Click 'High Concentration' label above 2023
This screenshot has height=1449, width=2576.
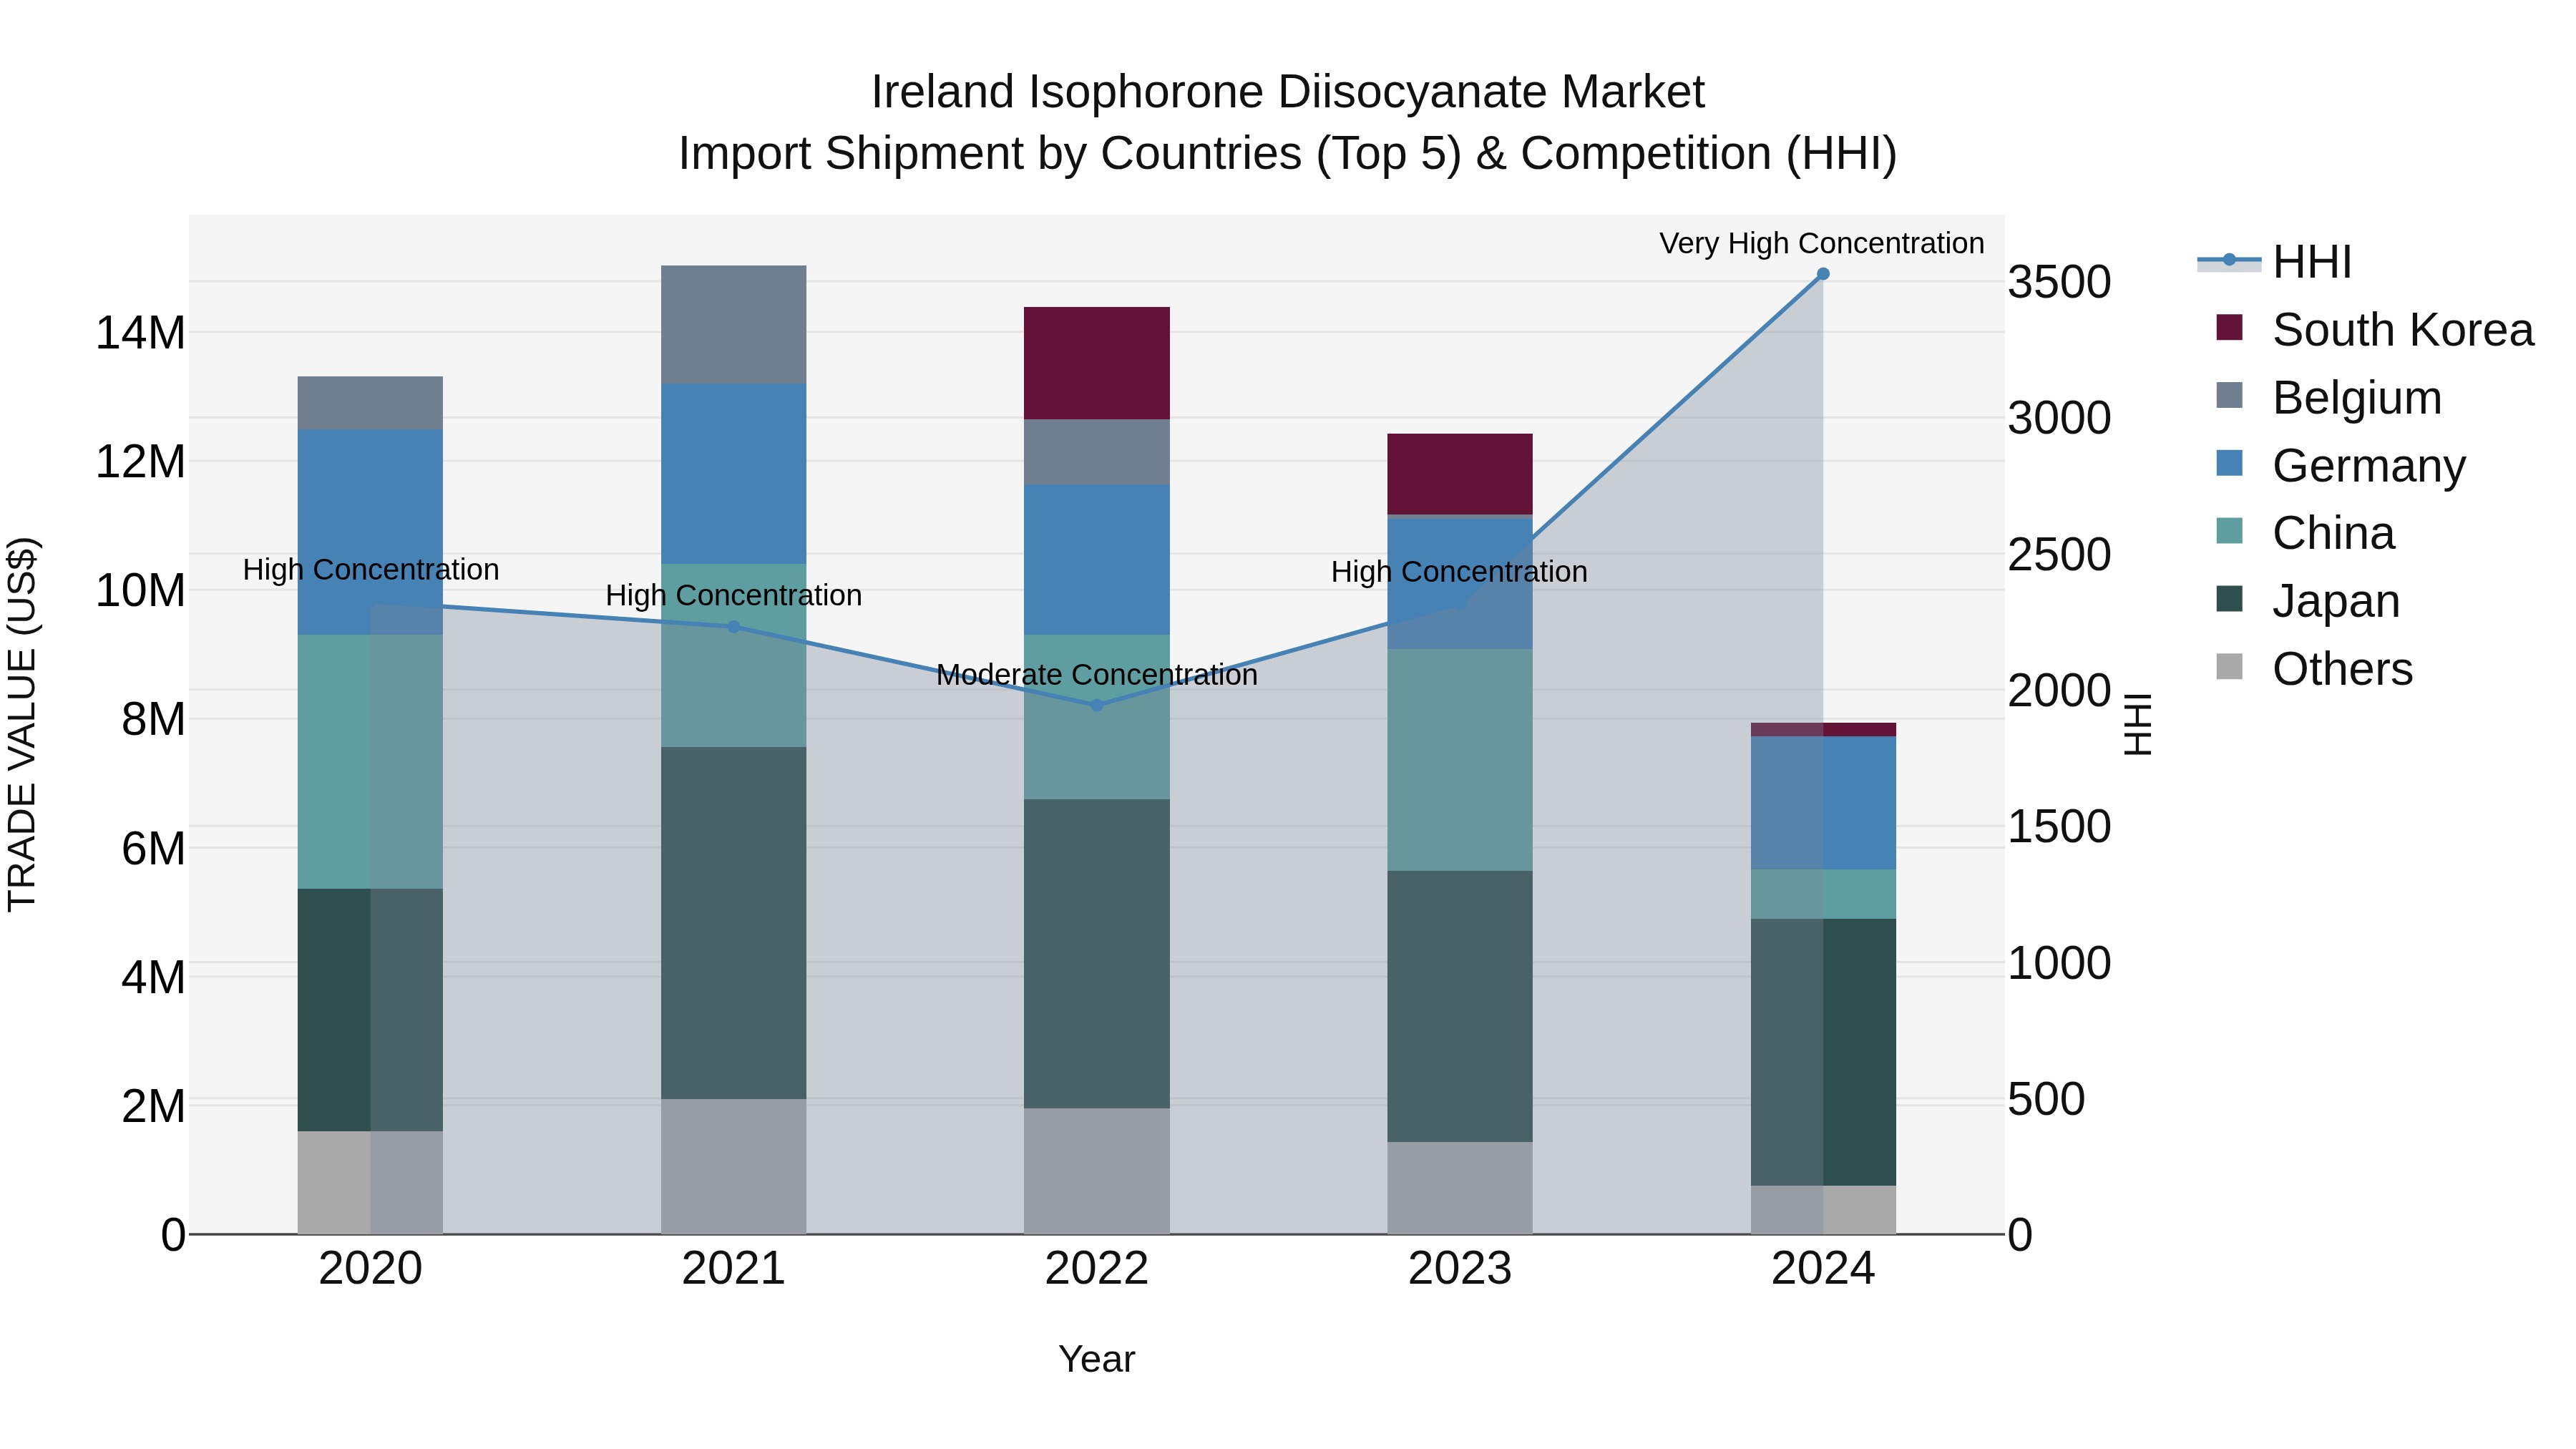pos(1459,572)
